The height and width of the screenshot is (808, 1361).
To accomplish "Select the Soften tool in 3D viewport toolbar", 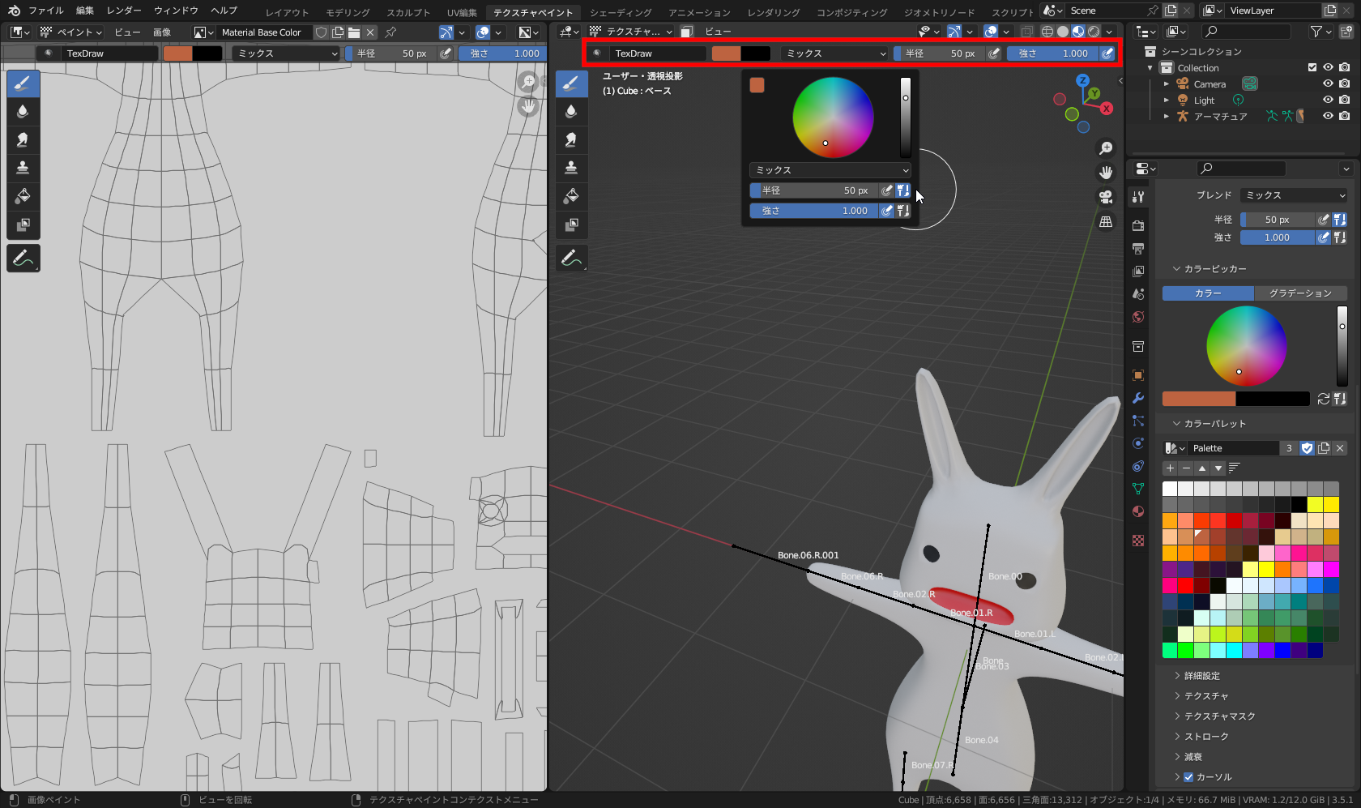I will point(571,111).
